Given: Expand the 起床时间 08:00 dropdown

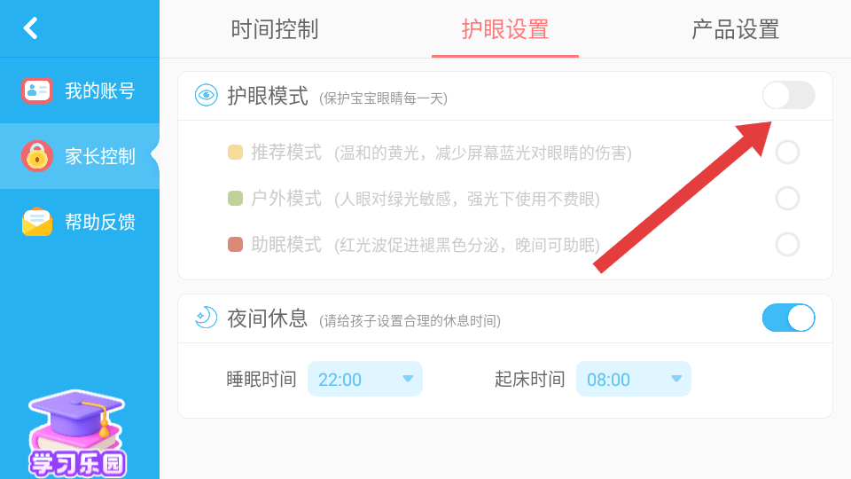Looking at the screenshot, I should click(x=633, y=379).
